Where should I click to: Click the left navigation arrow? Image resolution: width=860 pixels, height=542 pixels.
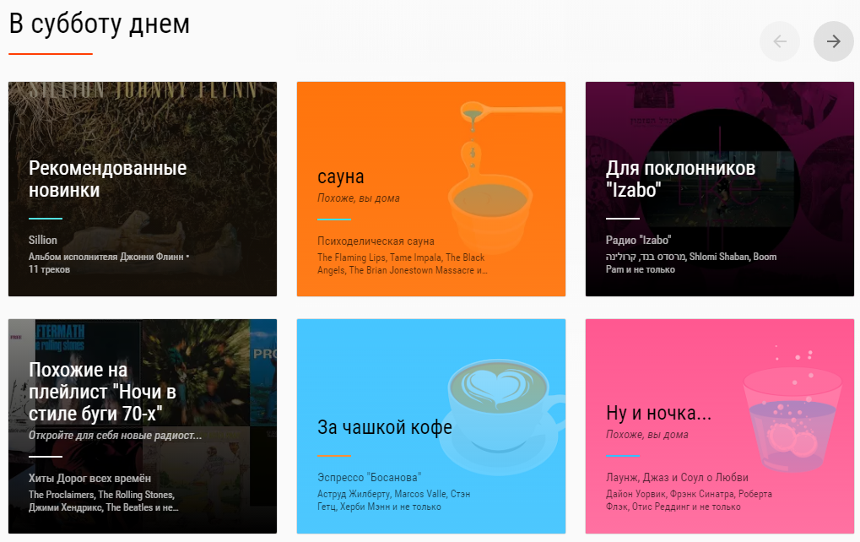(x=779, y=41)
